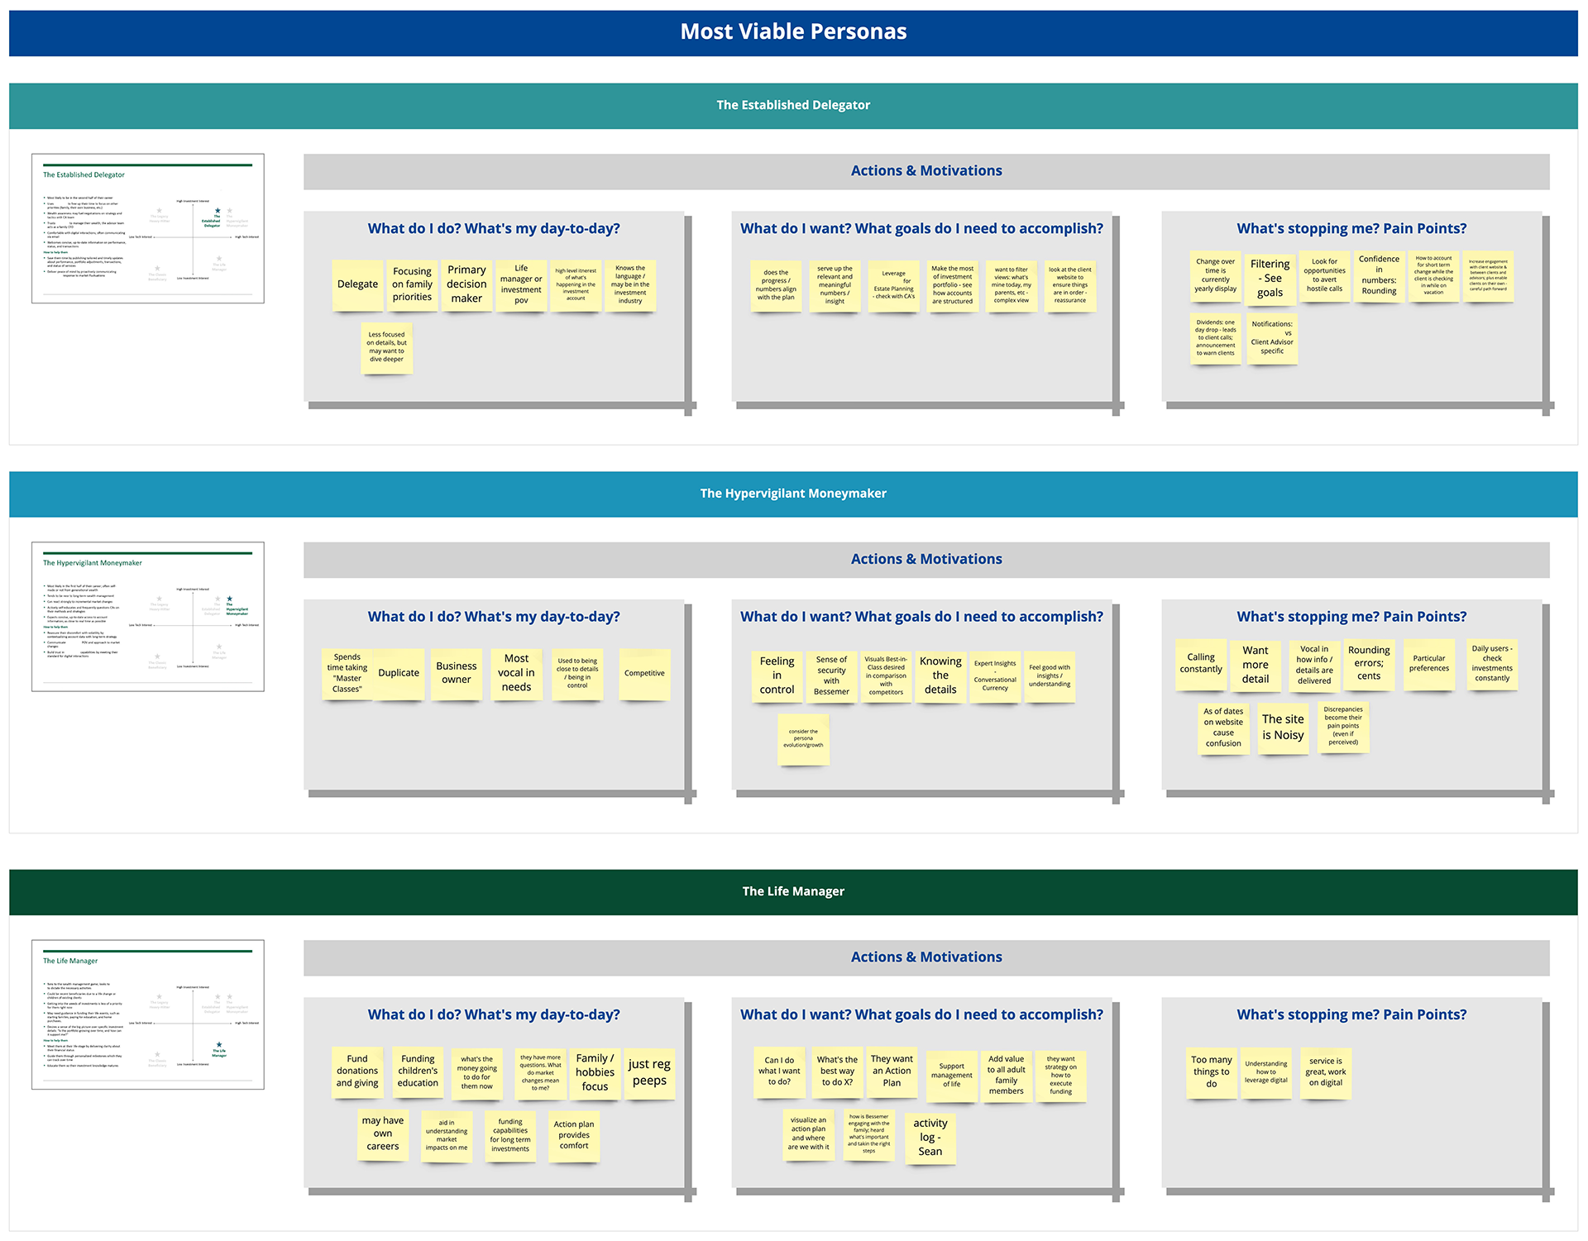Select 'Spends time taking Master Classes' note

tap(347, 674)
